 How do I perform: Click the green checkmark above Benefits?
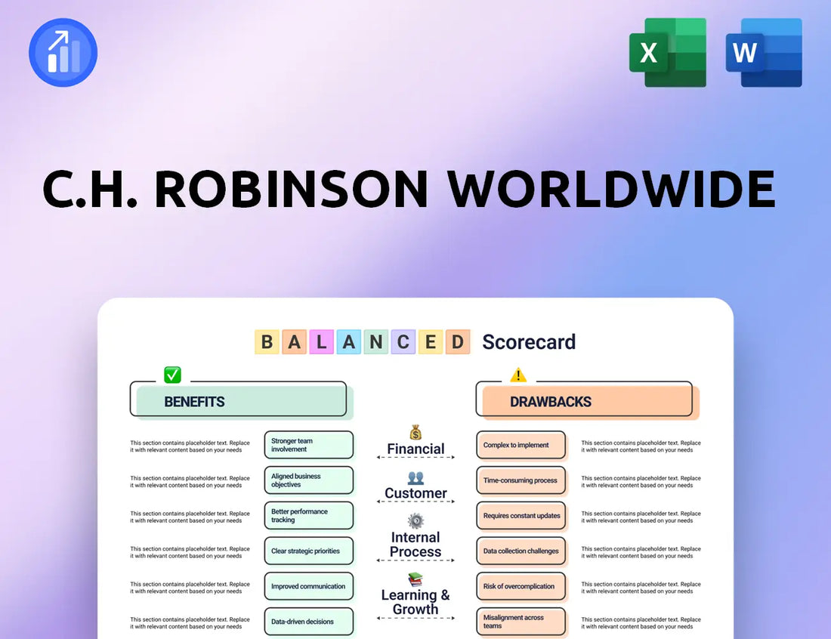point(173,375)
